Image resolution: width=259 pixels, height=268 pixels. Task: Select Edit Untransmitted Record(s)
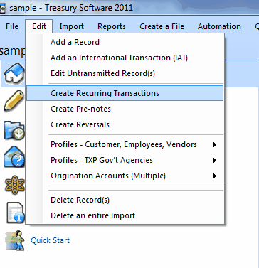tap(125, 73)
